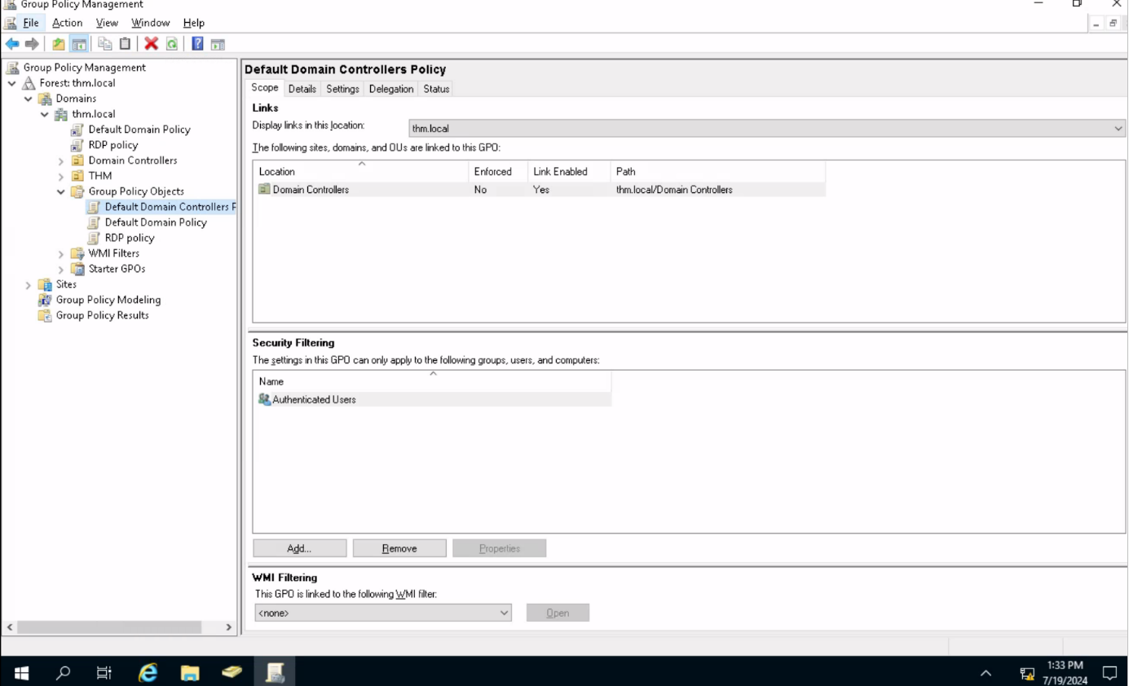
Task: Click the red X Delete icon
Action: coord(152,44)
